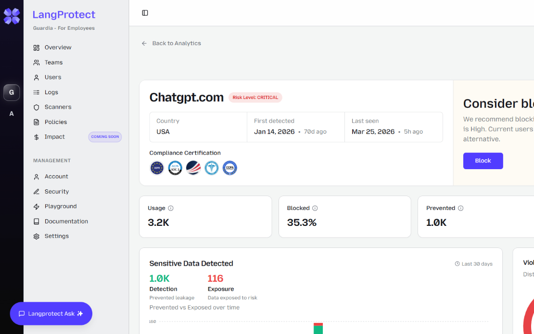
Task: Click the SOC 2 certification badge
Action: pos(175,168)
